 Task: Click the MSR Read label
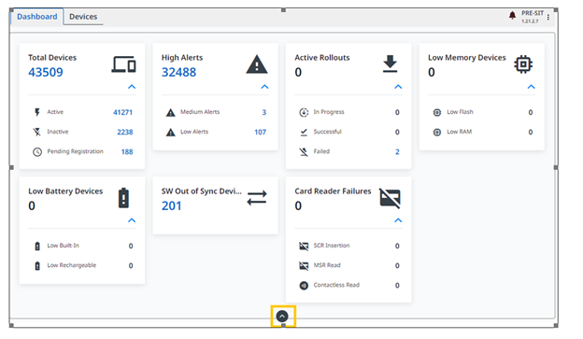pyautogui.click(x=327, y=265)
